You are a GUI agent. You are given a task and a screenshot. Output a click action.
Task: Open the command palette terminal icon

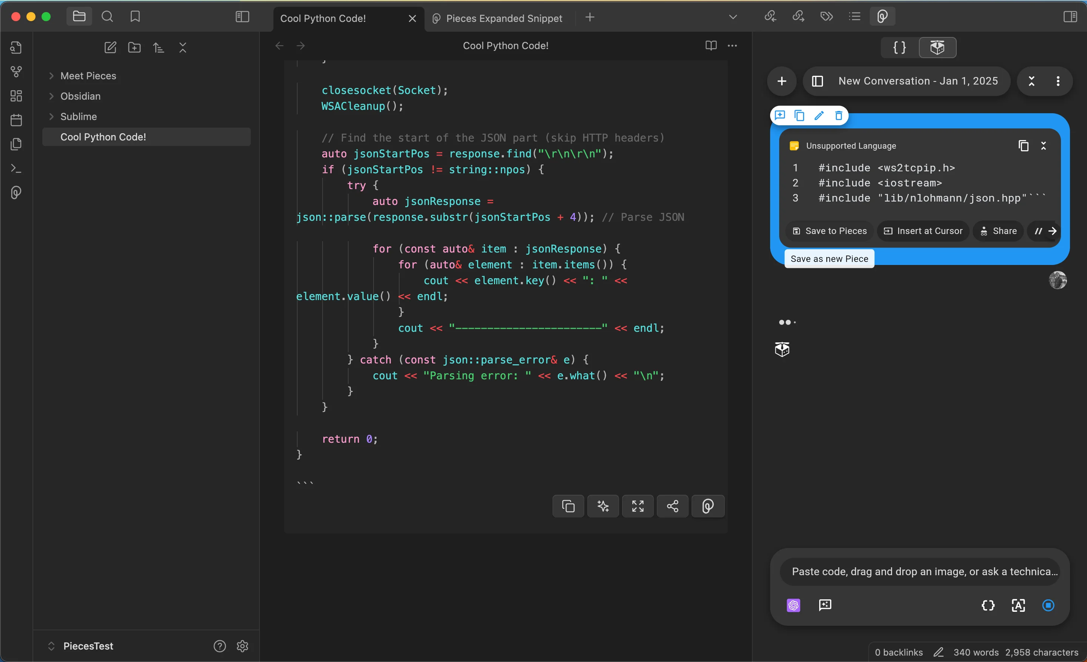point(16,168)
